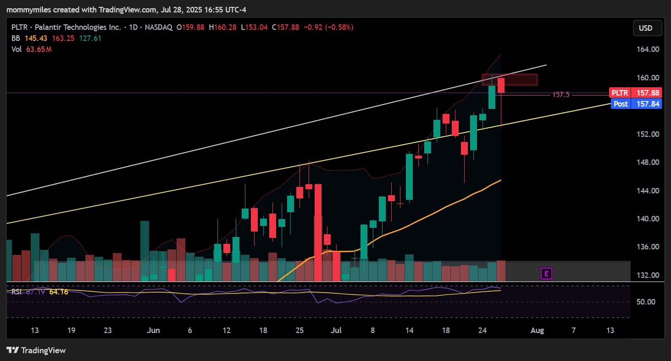Screen dimensions: 671x361
Task: Click the date label 14 on time axis
Action: [409, 330]
